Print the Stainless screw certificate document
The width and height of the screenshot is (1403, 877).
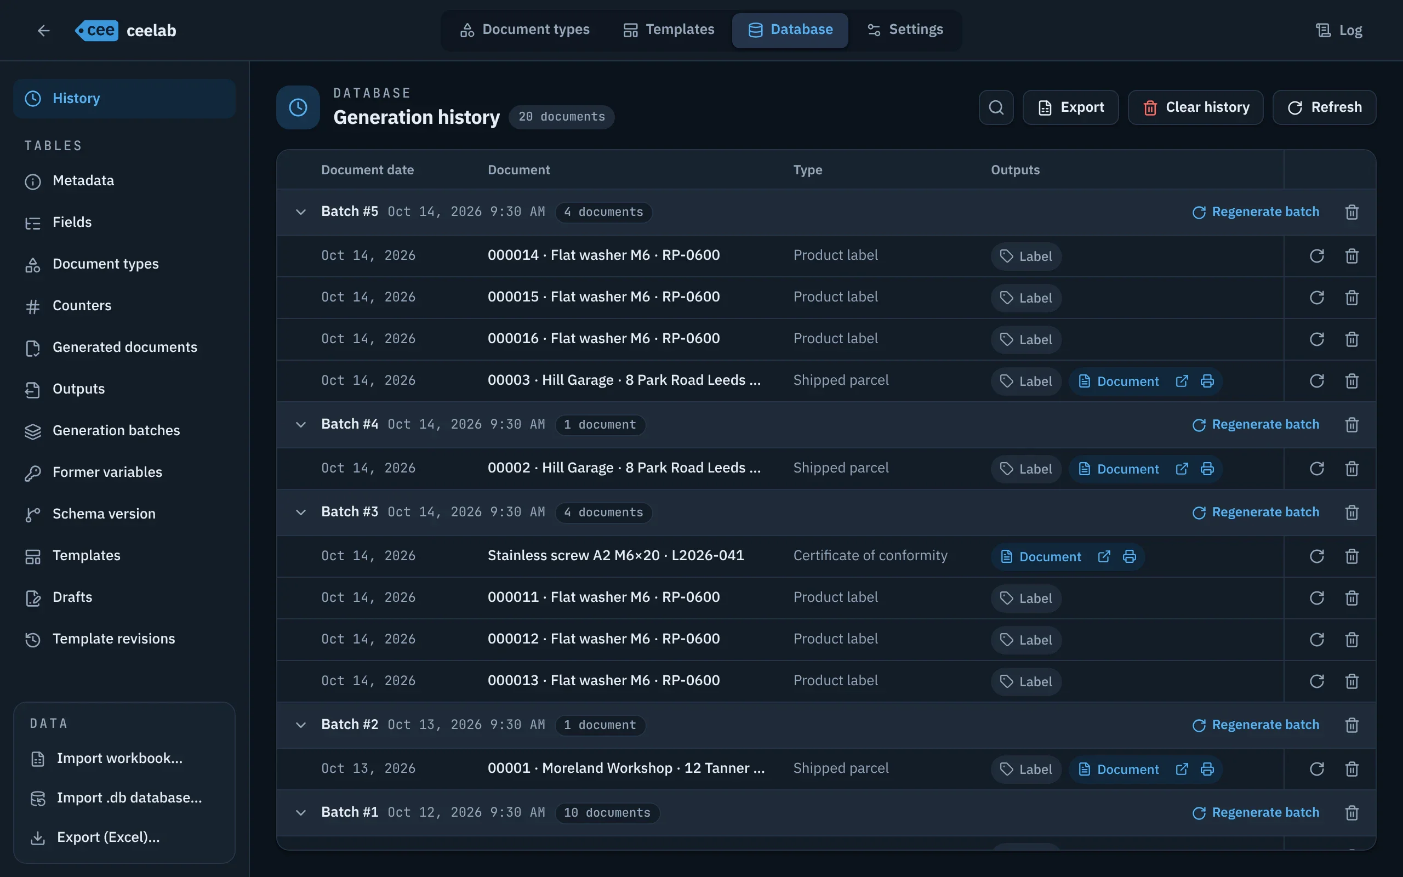(x=1130, y=556)
